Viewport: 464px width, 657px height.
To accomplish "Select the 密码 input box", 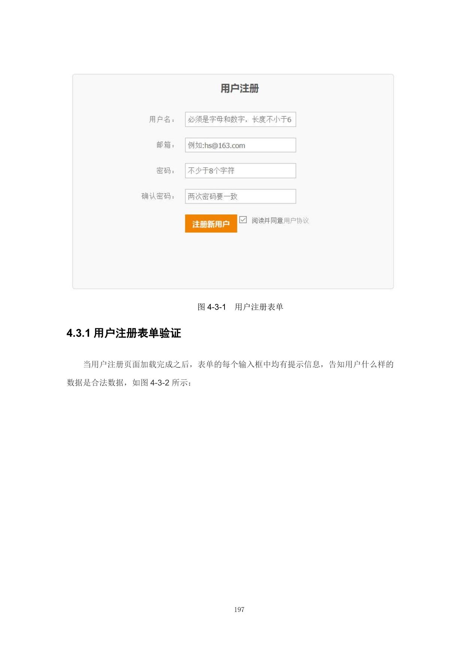I will [x=240, y=171].
